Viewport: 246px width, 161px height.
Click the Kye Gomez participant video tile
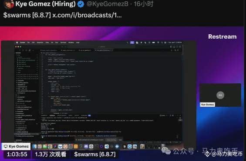pos(220,95)
